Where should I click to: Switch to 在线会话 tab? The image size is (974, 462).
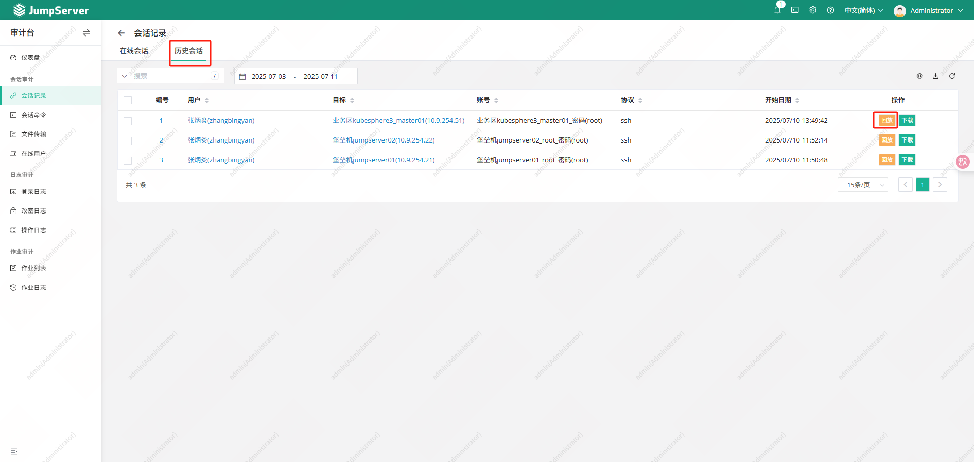(x=134, y=51)
